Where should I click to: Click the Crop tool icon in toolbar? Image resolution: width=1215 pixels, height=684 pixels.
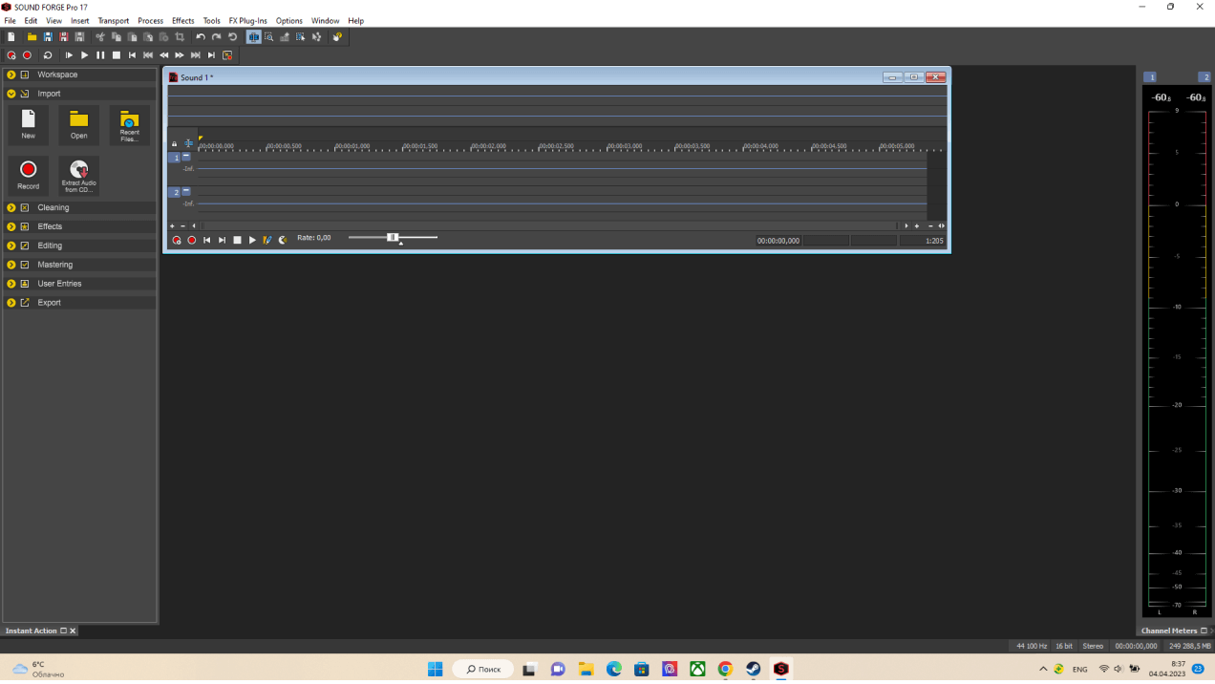tap(180, 37)
